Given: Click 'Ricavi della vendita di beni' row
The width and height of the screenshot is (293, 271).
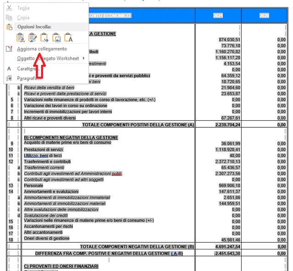Looking at the screenshot, I should (49, 88).
